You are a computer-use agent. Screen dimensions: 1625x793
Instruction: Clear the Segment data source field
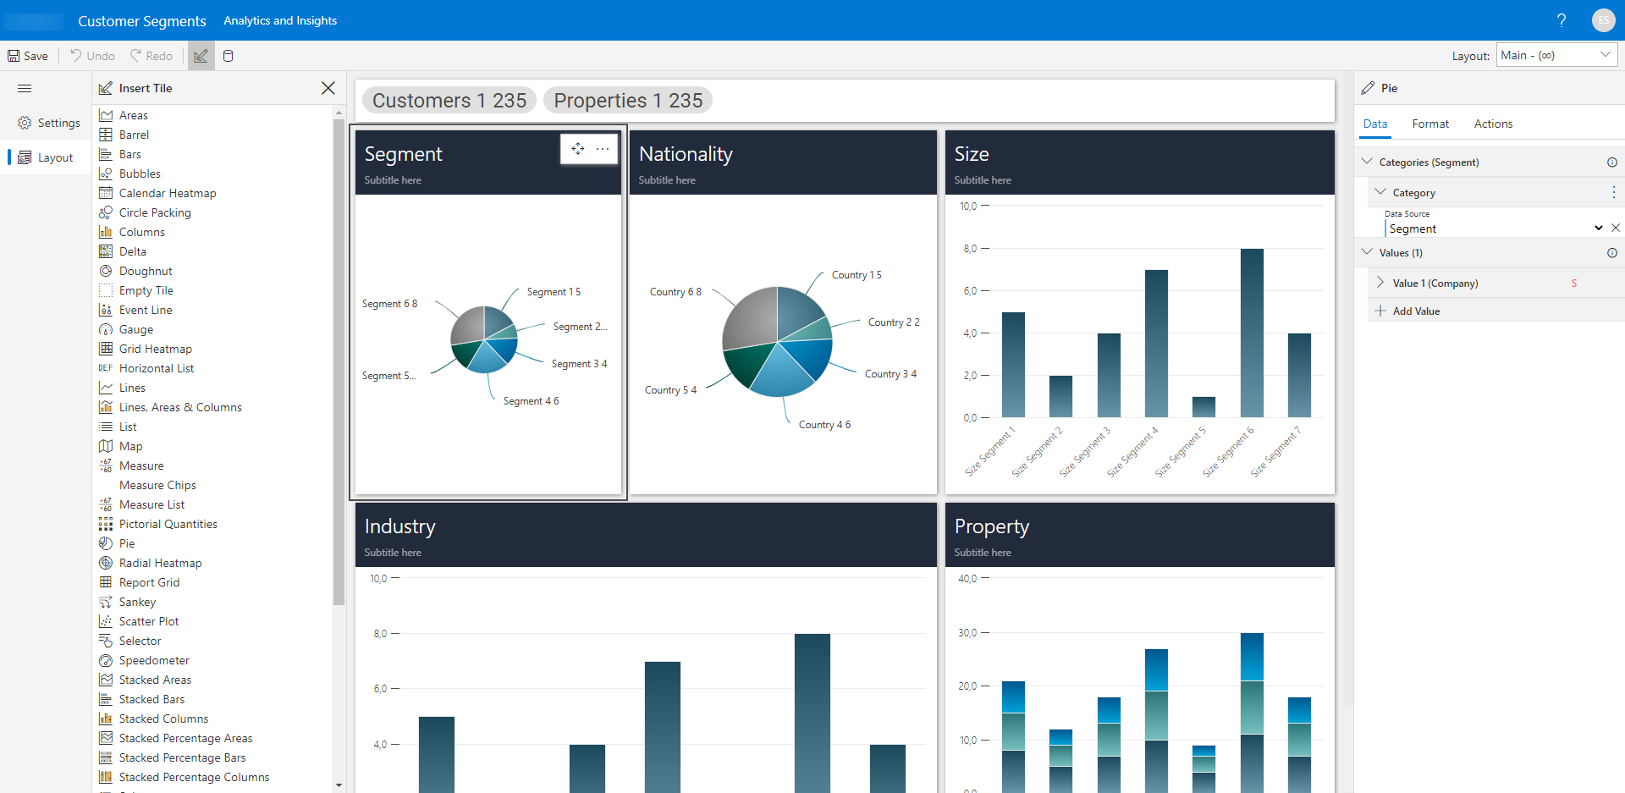click(1616, 228)
